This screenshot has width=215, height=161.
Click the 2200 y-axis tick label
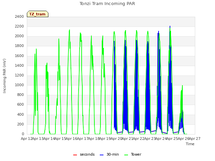coord(19,26)
